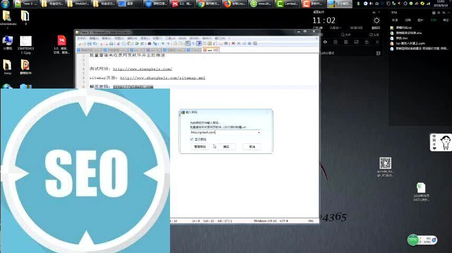The height and width of the screenshot is (253, 452).
Task: Select the active new 3 document tab
Action: click(x=211, y=50)
